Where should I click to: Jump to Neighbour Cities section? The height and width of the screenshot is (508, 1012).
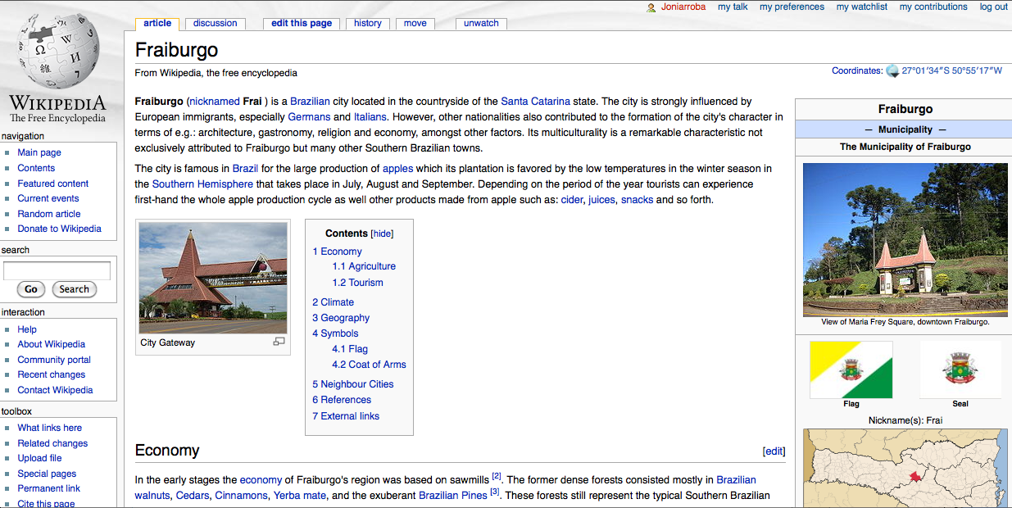(x=353, y=384)
